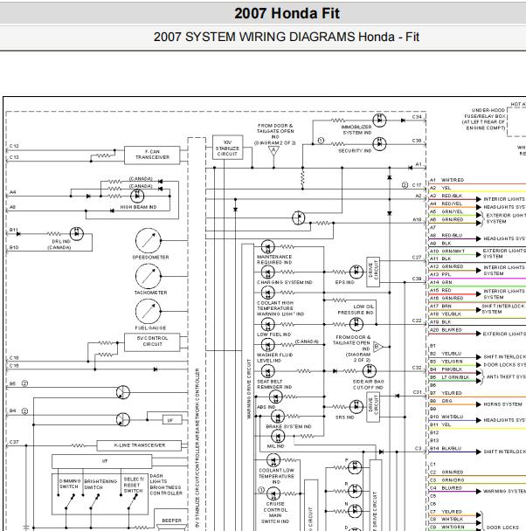Screen dimensions: 526x531
Task: Select the 'C32' terminal label
Action: click(417, 368)
